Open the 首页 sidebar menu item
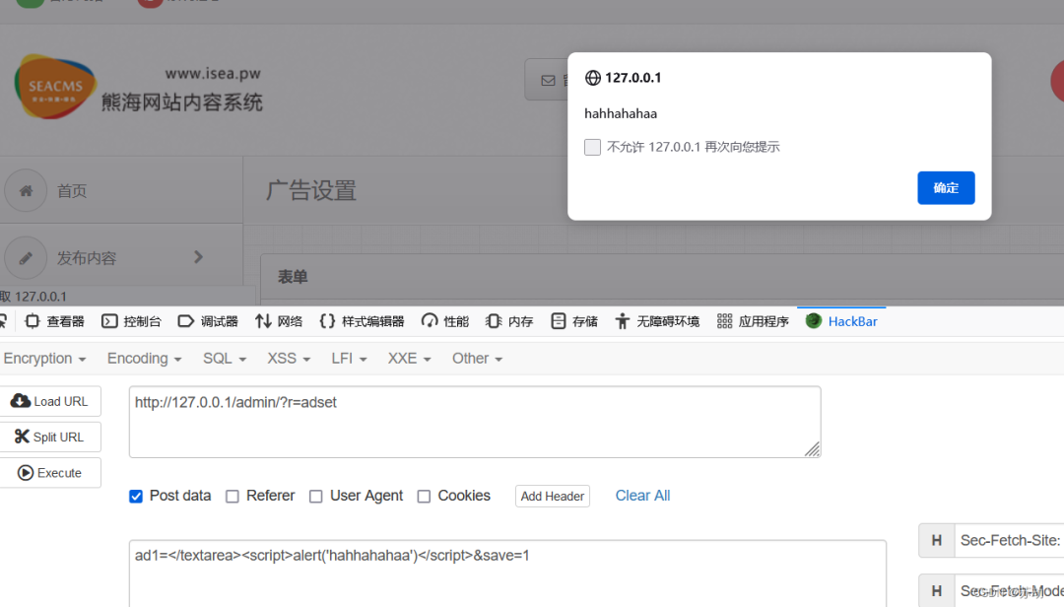The height and width of the screenshot is (607, 1064). pyautogui.click(x=121, y=191)
